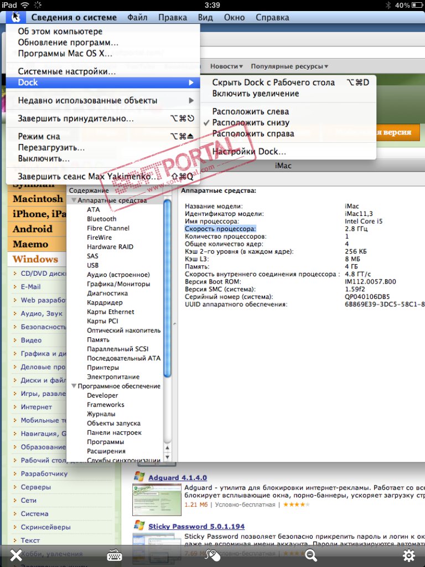The width and height of the screenshot is (425, 567).
Task: Select "Bluetooth" in hardware list
Action: 102,219
